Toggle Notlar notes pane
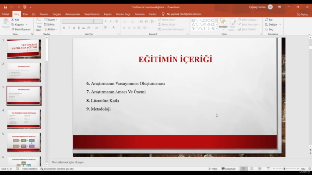This screenshot has height=175, width=312. pos(213,169)
